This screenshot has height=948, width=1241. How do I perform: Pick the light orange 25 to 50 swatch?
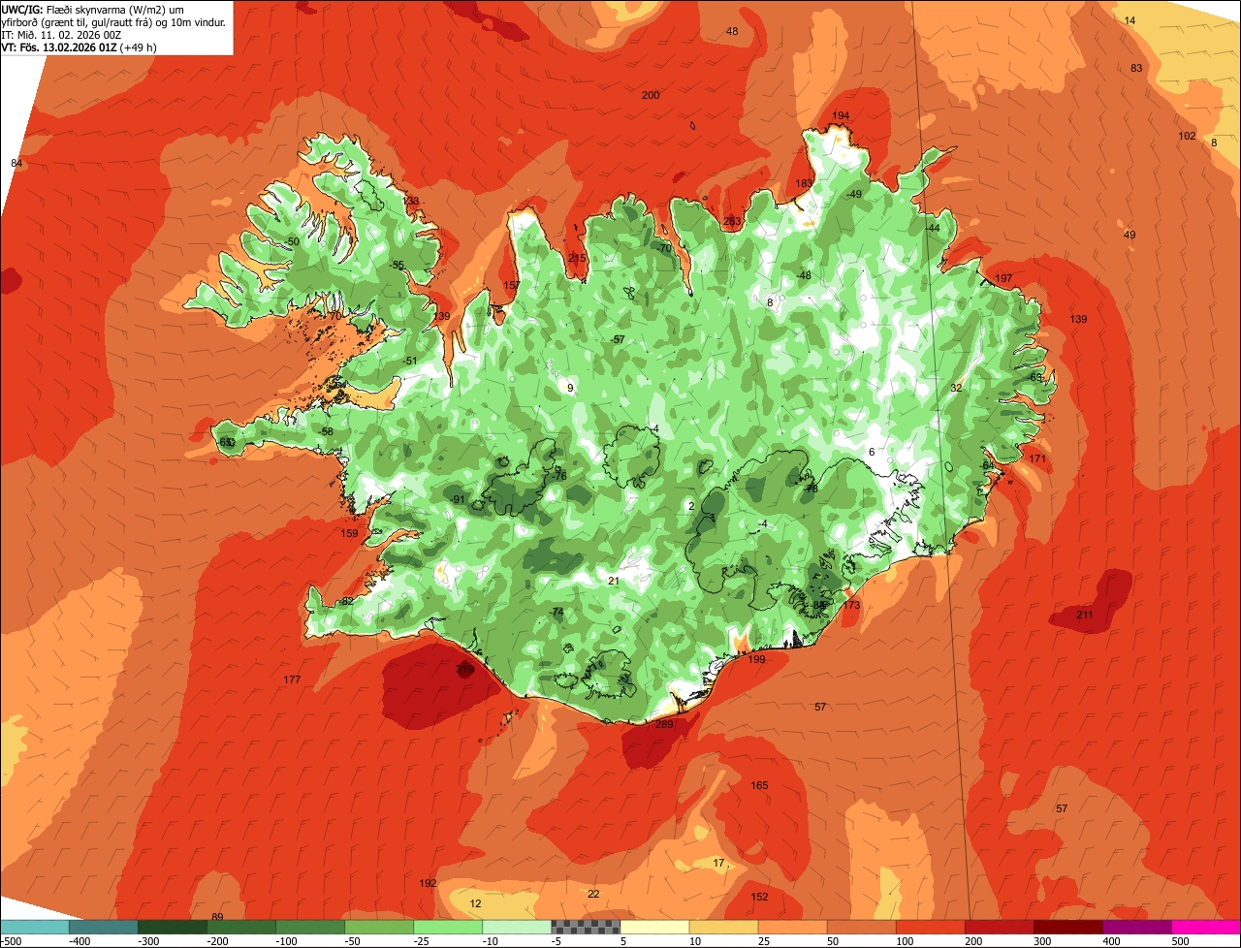coord(792,927)
